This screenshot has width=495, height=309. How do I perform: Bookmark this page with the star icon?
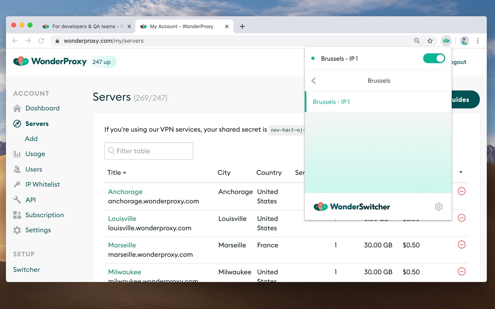430,41
